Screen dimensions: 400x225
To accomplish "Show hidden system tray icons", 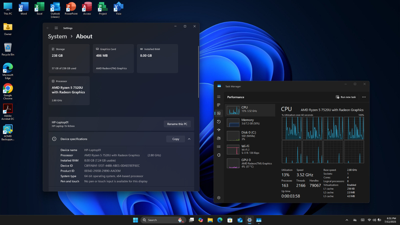I will (x=347, y=220).
